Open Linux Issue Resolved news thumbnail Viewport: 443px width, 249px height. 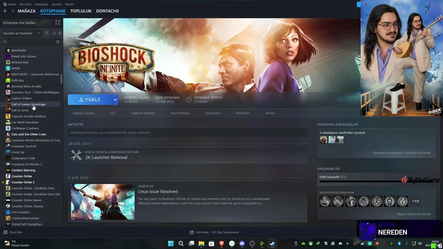[103, 202]
